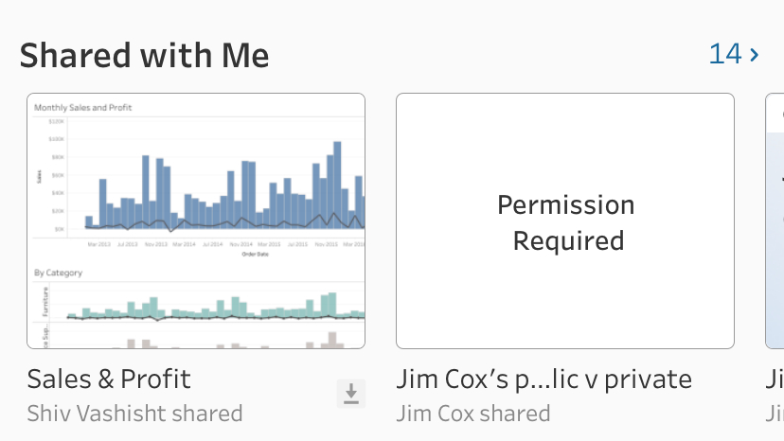Open the Sales & Profit workbook title
Image resolution: width=784 pixels, height=441 pixels.
pos(109,379)
